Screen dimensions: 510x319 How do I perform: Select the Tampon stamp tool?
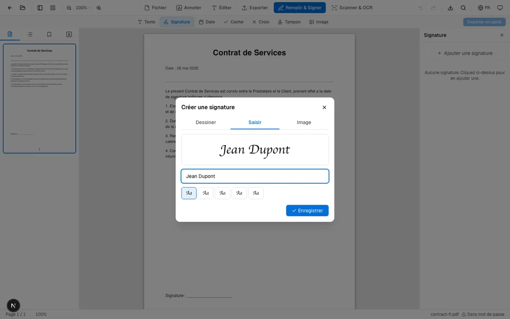click(x=289, y=22)
